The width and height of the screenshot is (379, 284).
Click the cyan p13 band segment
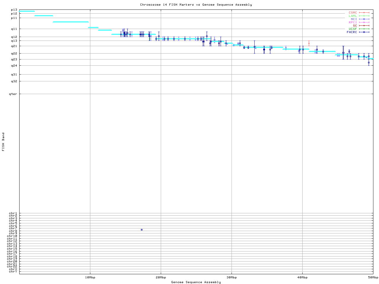click(x=27, y=11)
